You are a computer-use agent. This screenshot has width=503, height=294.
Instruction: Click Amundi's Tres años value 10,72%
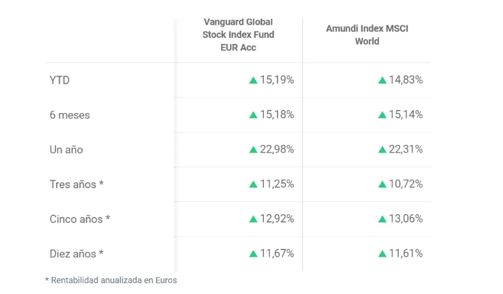pos(405,185)
